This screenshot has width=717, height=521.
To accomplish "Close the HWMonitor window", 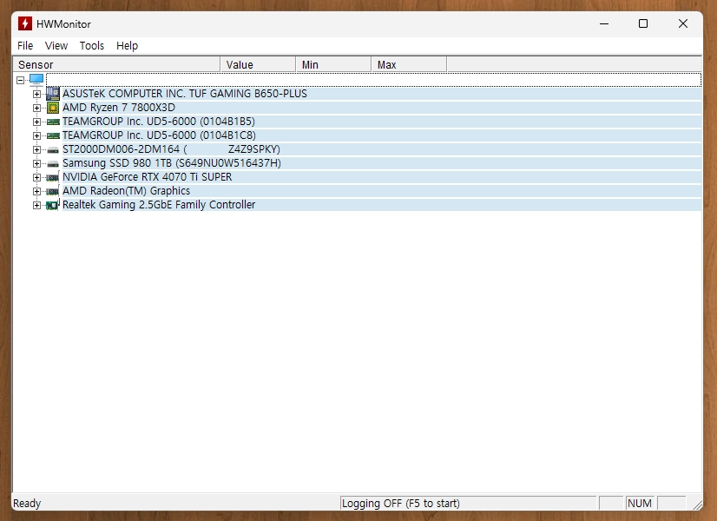I will (682, 23).
